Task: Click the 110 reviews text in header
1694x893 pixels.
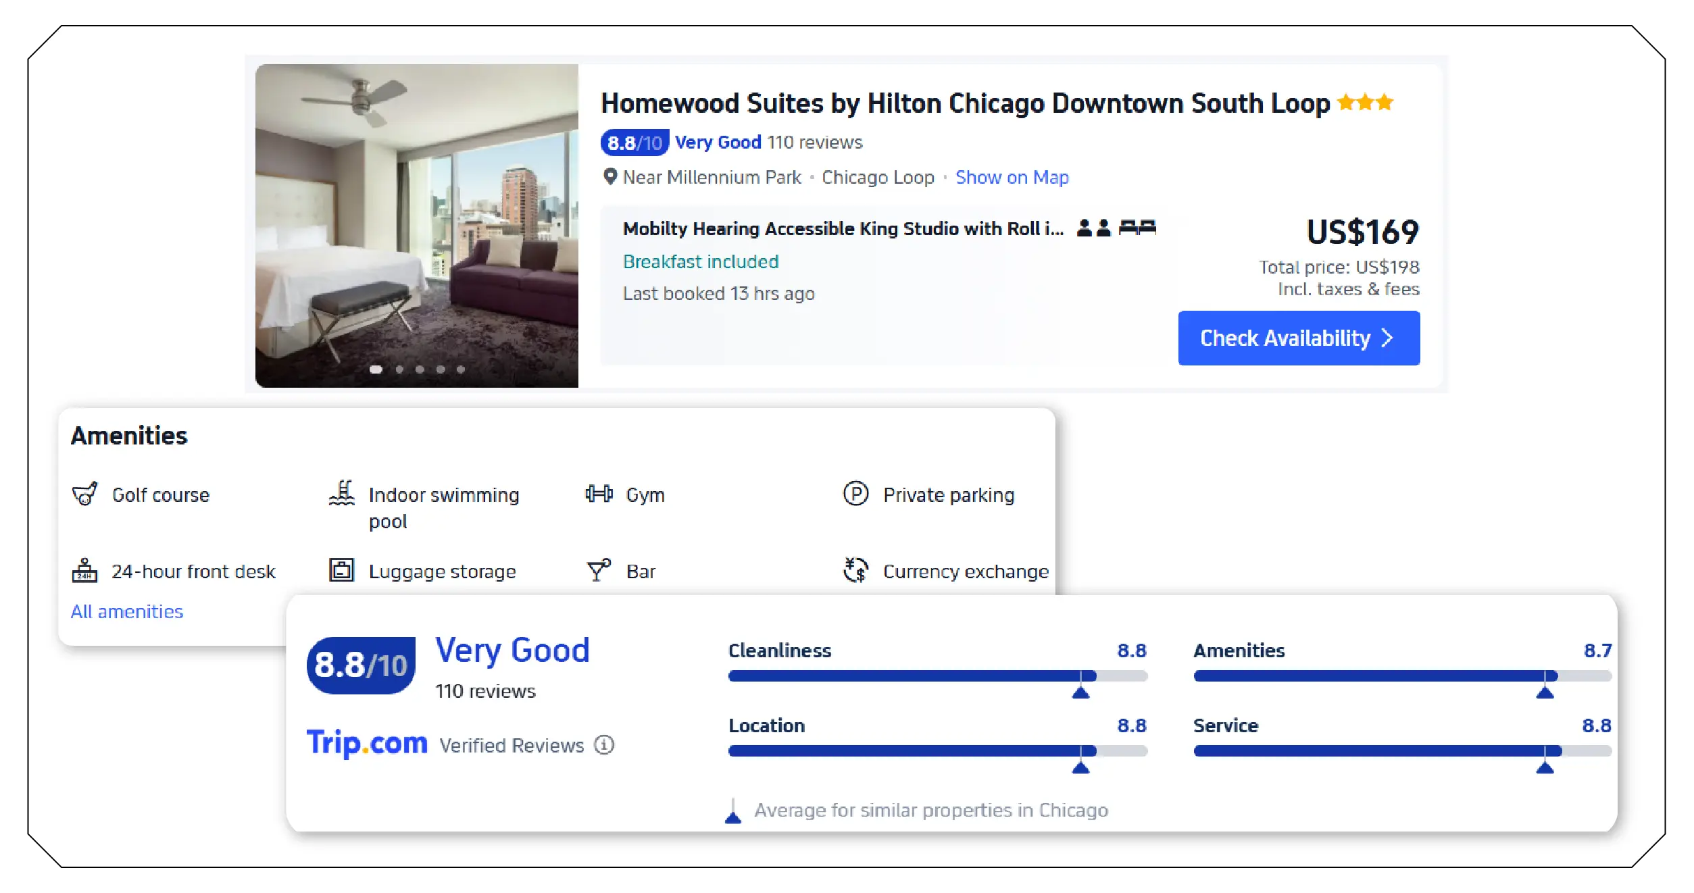Action: [x=815, y=143]
